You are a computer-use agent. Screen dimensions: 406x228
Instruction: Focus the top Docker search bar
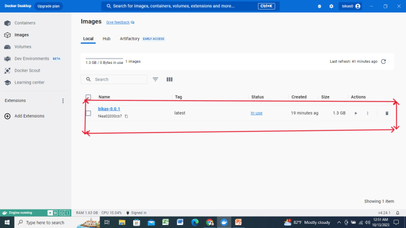click(x=190, y=6)
